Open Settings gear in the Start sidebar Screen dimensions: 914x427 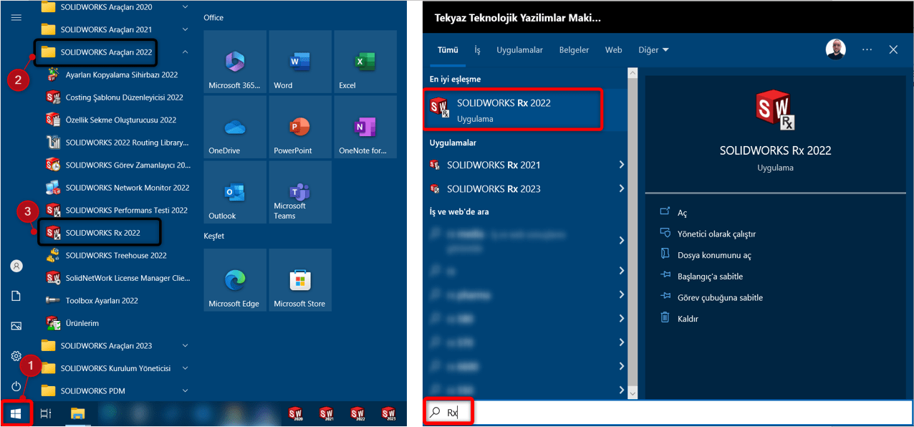coord(16,356)
